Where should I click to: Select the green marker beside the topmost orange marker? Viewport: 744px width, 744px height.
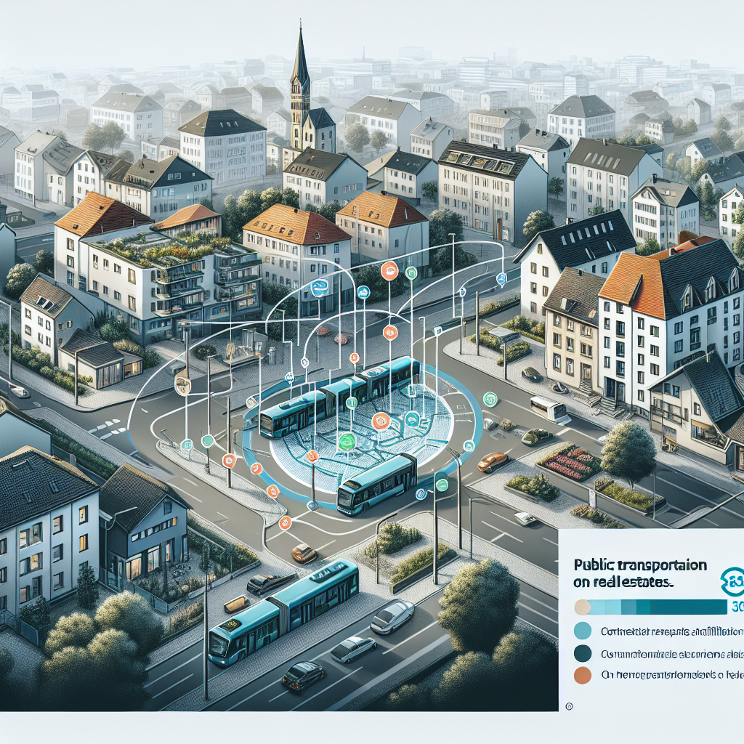pos(411,272)
